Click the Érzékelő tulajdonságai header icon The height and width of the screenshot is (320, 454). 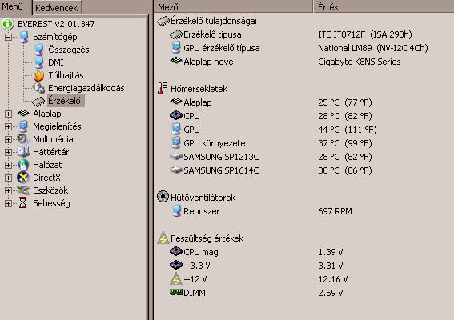pos(163,21)
